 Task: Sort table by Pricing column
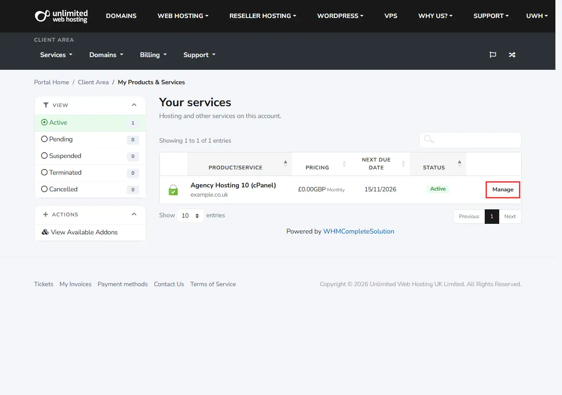coord(321,164)
